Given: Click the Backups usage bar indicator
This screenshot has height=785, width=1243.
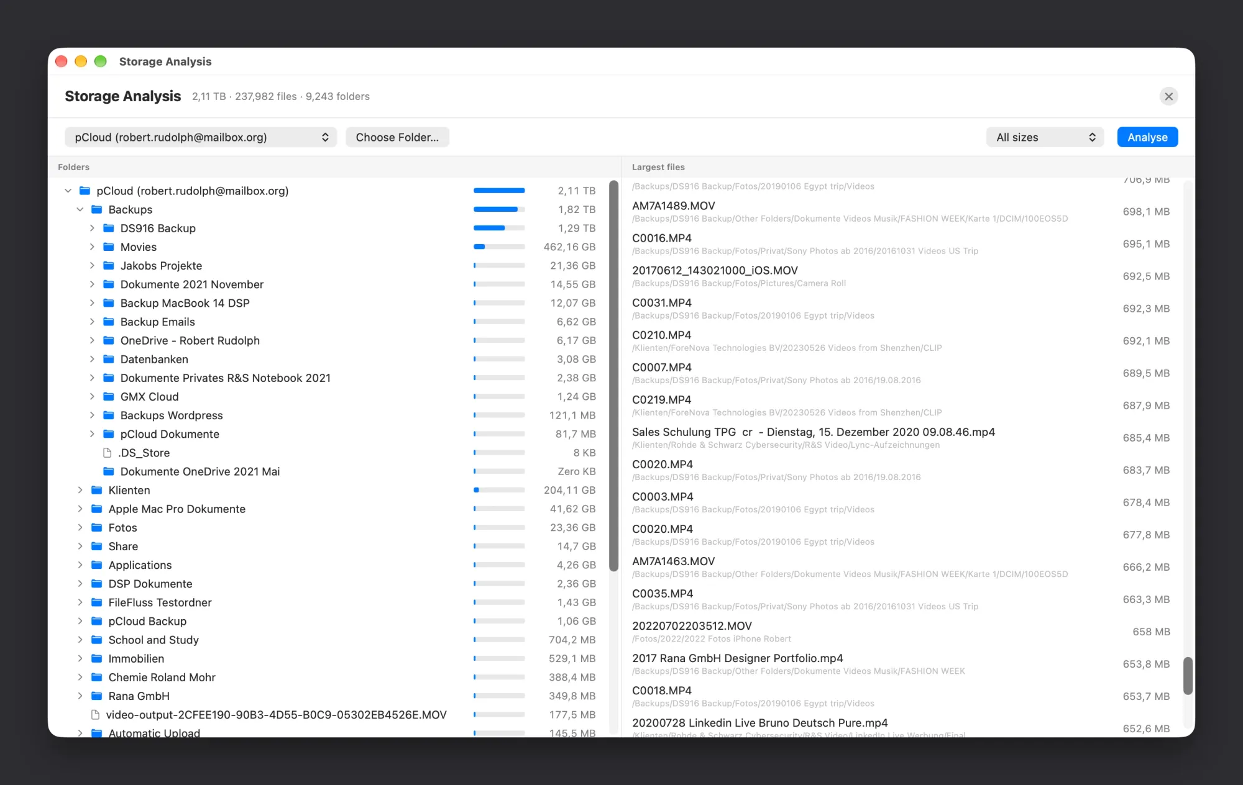Looking at the screenshot, I should pyautogui.click(x=499, y=209).
